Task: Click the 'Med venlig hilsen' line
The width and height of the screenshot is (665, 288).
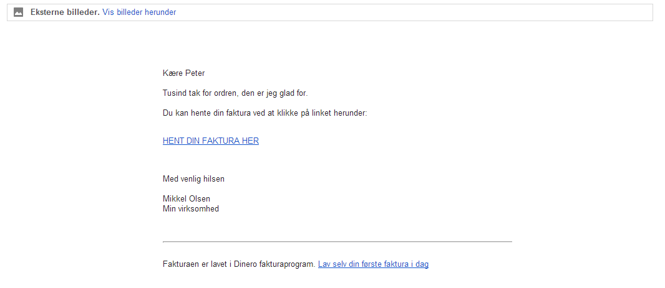Action: [193, 179]
